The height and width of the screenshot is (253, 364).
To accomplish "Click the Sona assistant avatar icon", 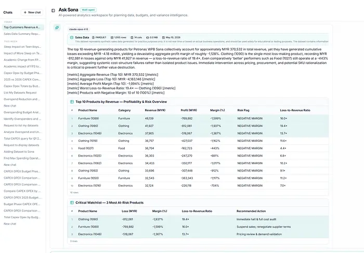I will (57, 28).
